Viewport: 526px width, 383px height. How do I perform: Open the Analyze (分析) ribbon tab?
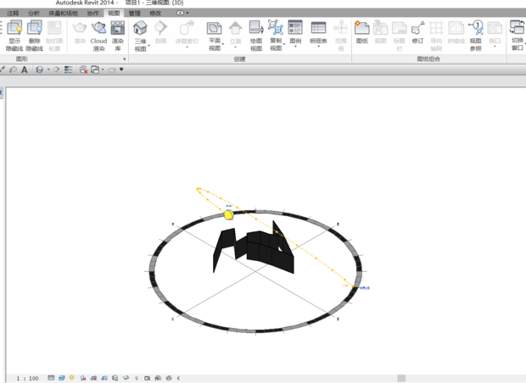click(x=33, y=14)
